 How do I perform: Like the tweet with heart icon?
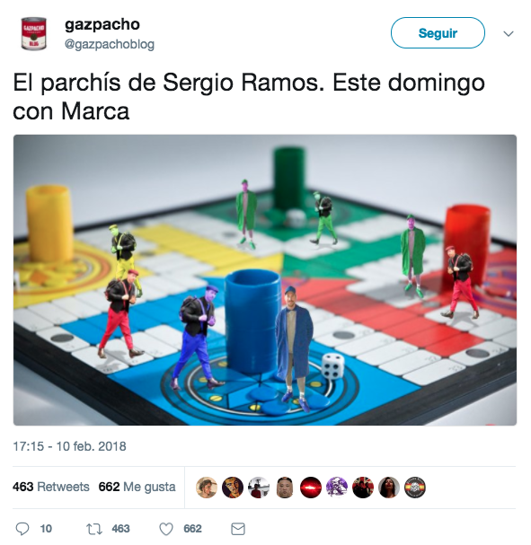166,529
